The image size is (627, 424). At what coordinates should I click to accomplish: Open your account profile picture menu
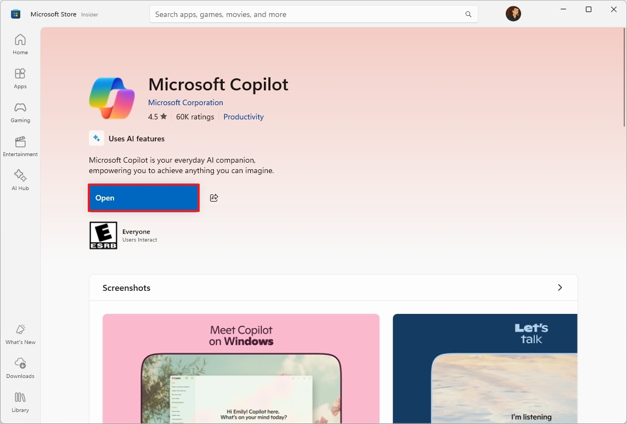coord(513,14)
